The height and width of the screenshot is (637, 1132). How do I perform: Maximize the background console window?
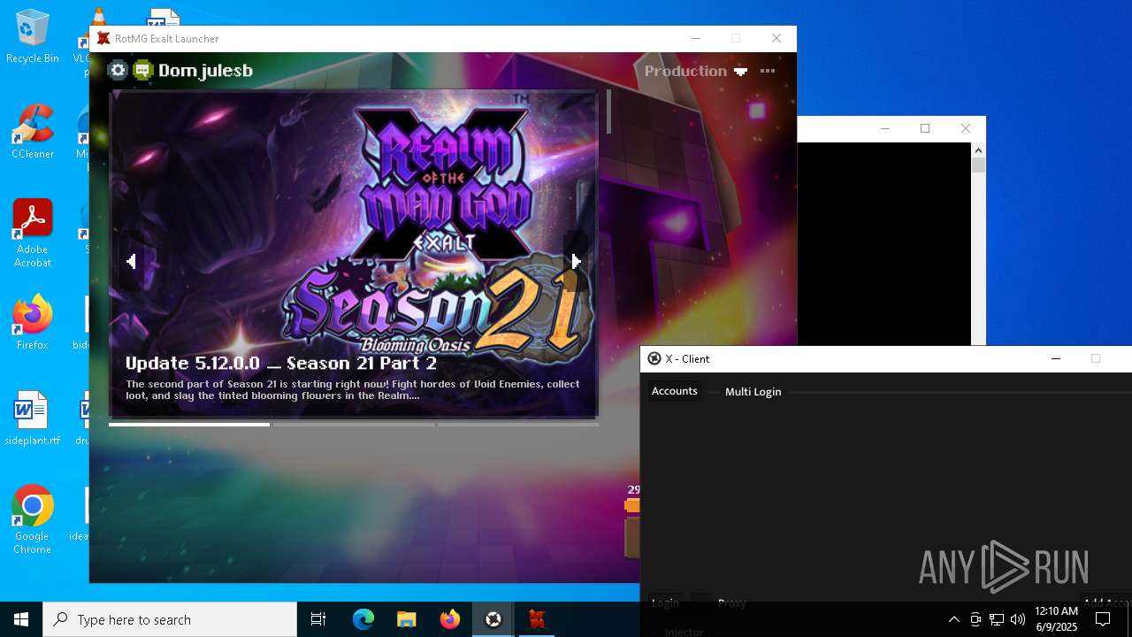point(925,128)
